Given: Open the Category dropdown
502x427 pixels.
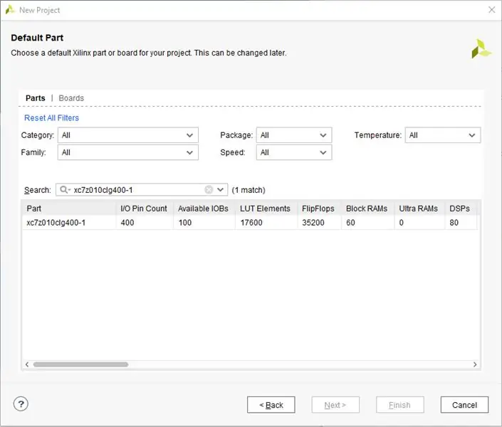Looking at the screenshot, I should (128, 135).
